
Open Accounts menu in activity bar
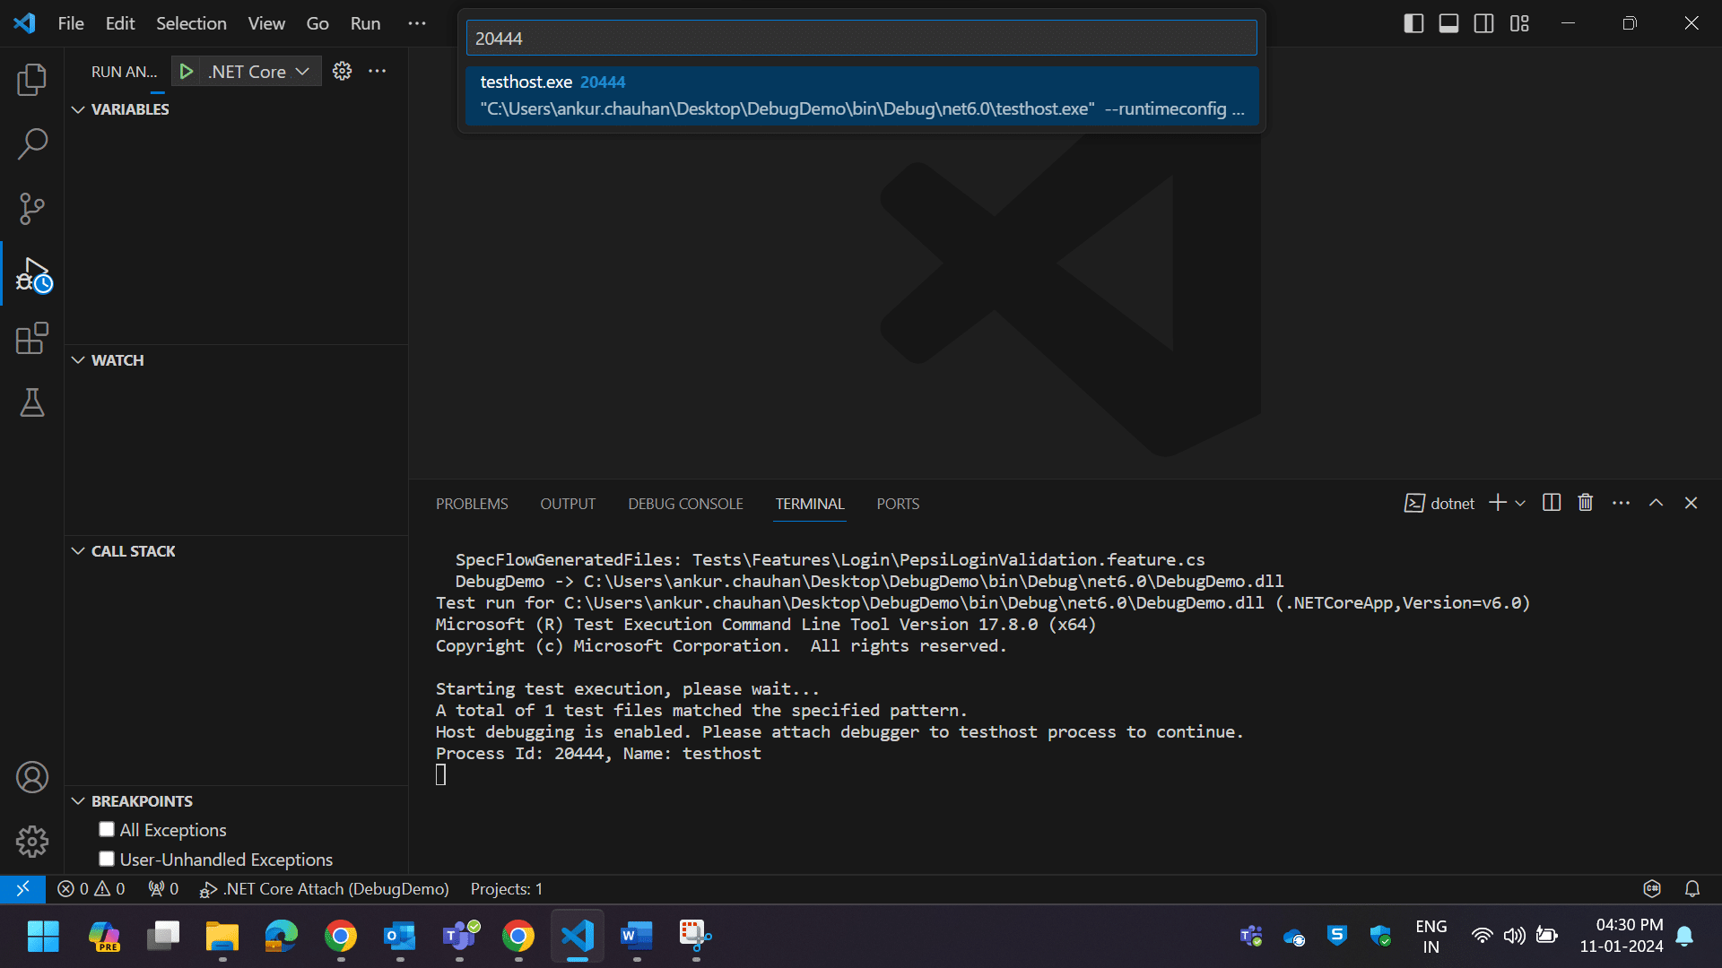pyautogui.click(x=32, y=777)
